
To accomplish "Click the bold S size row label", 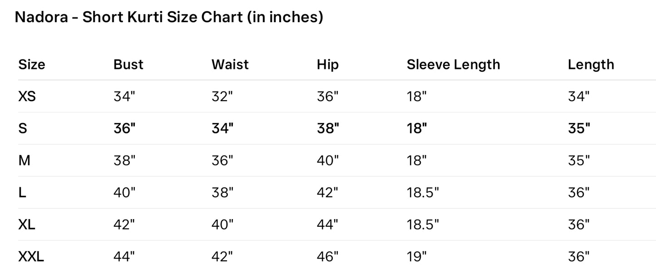I will click(23, 128).
